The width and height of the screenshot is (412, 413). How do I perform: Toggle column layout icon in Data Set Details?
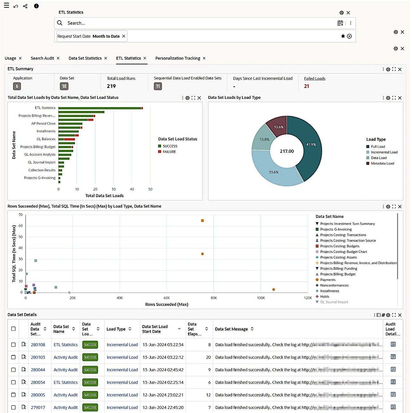(x=378, y=315)
